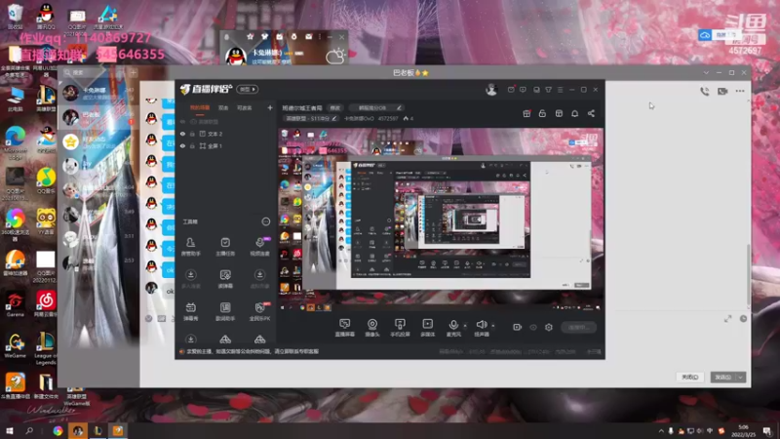Screen dimensions: 780x439
Task: Click the 关闭 button in QQ chat
Action: tap(689, 378)
